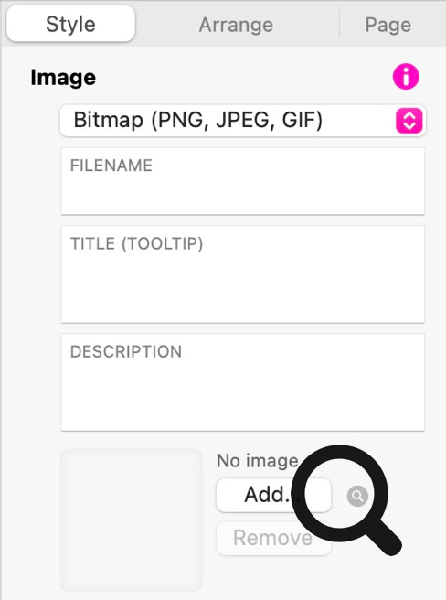Click the FILENAME placeholder label text
Viewport: 446px width, 600px height.
111,166
